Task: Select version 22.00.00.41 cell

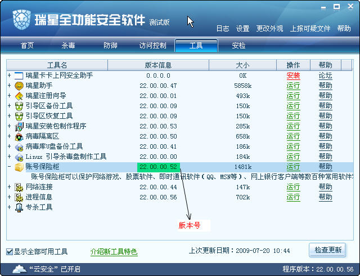Action: [x=158, y=147]
